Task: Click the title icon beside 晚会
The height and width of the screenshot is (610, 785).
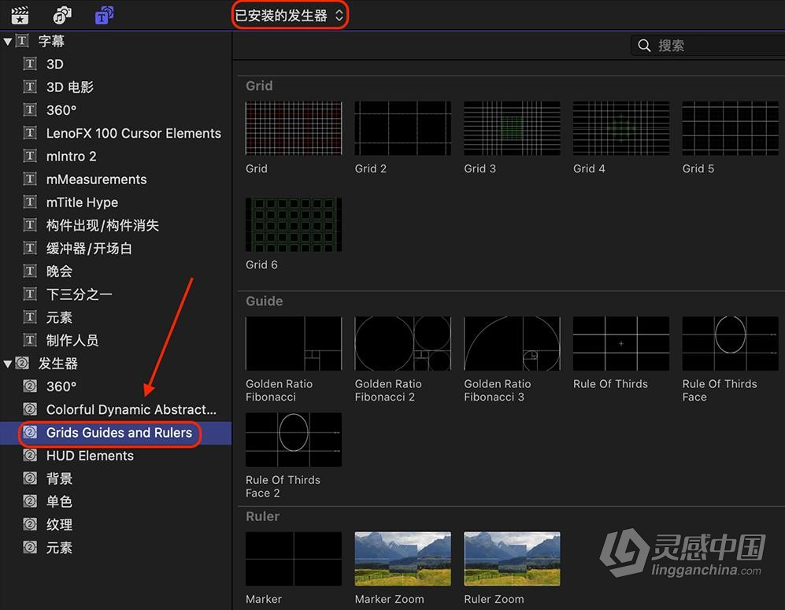Action: tap(30, 271)
